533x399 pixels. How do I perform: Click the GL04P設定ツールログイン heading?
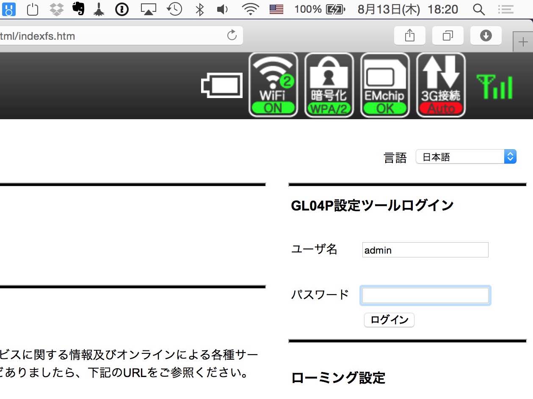click(x=373, y=205)
